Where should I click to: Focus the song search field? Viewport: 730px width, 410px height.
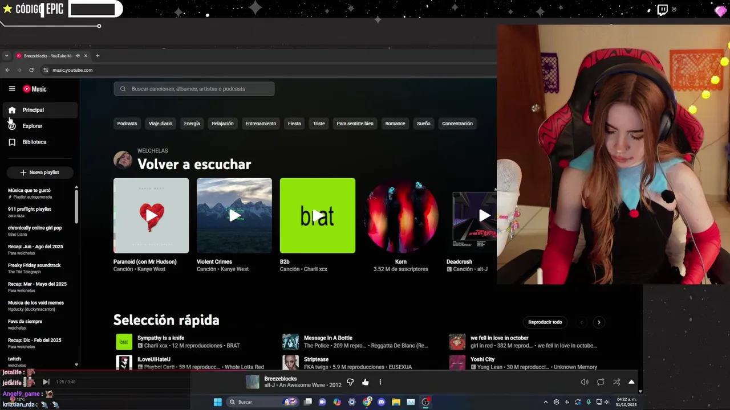click(194, 89)
